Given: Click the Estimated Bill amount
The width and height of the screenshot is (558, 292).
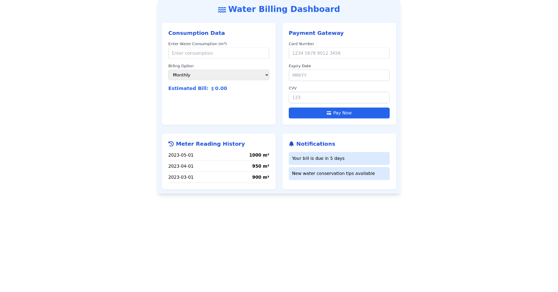Looking at the screenshot, I should [221, 88].
